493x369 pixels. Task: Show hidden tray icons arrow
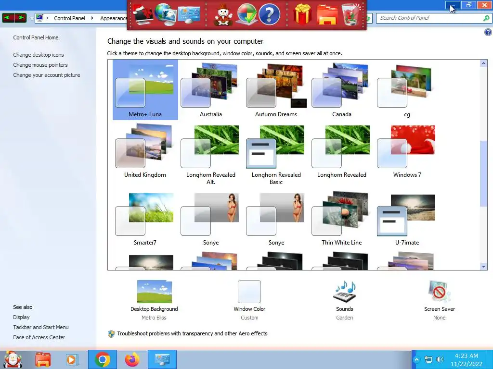(x=416, y=359)
